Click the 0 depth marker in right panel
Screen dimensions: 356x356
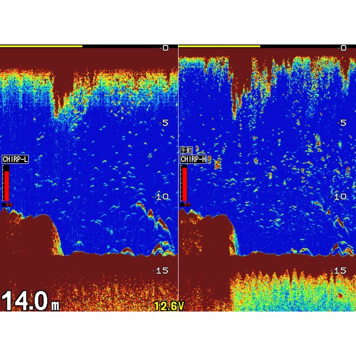[343, 48]
